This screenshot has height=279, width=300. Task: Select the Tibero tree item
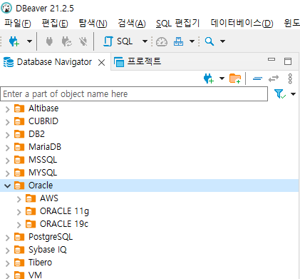40,263
